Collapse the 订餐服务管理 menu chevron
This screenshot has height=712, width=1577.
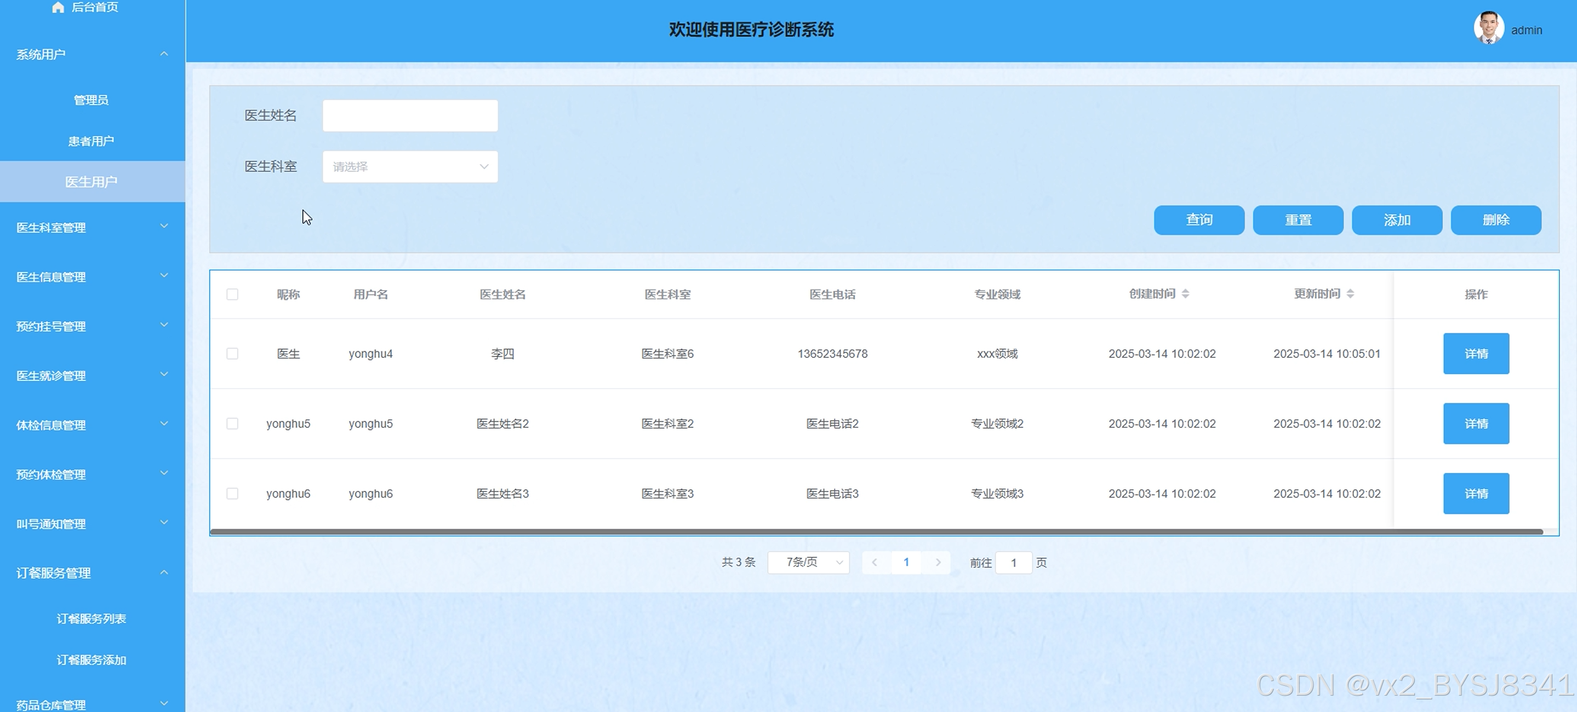164,572
